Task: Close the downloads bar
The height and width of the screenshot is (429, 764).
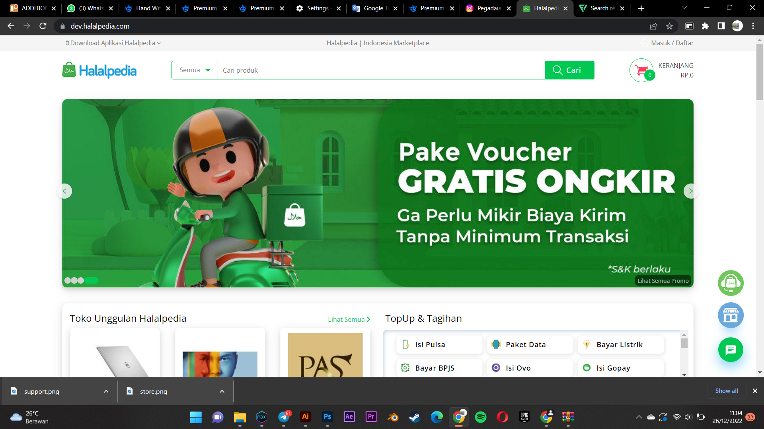Action: (755, 391)
